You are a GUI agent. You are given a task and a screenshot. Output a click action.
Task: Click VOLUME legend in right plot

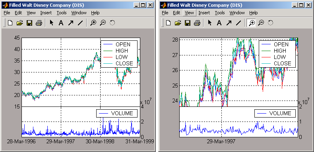click(x=275, y=113)
